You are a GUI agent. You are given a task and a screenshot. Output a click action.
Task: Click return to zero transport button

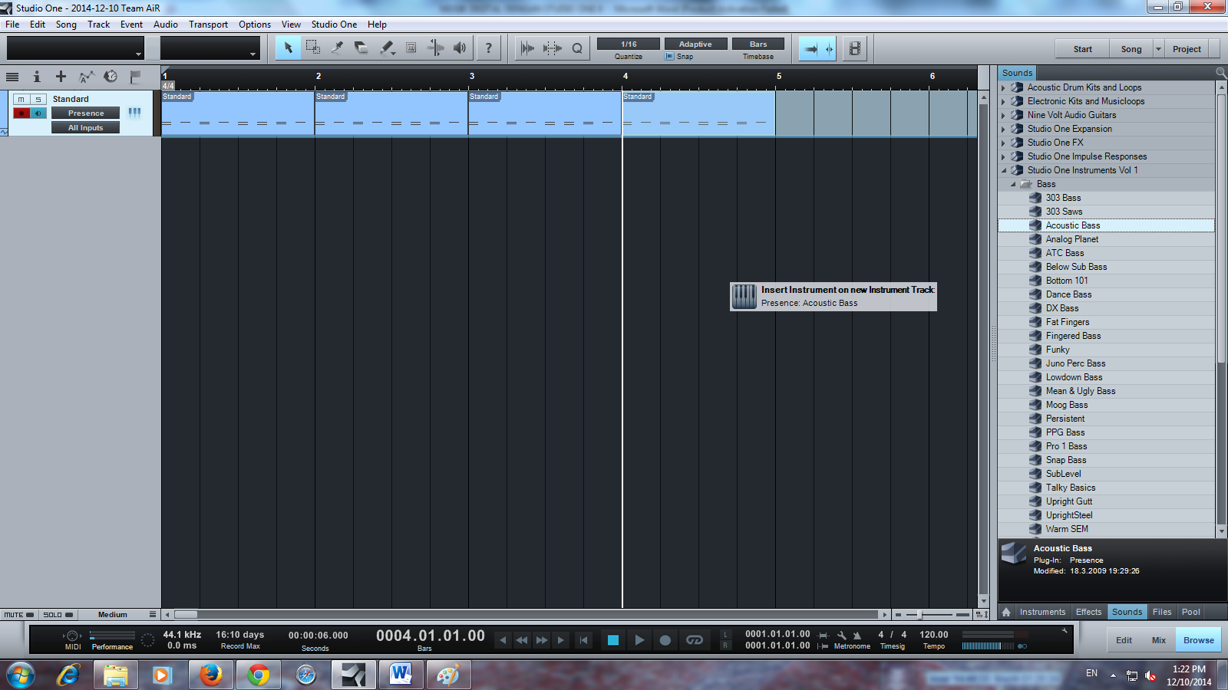[x=584, y=640]
